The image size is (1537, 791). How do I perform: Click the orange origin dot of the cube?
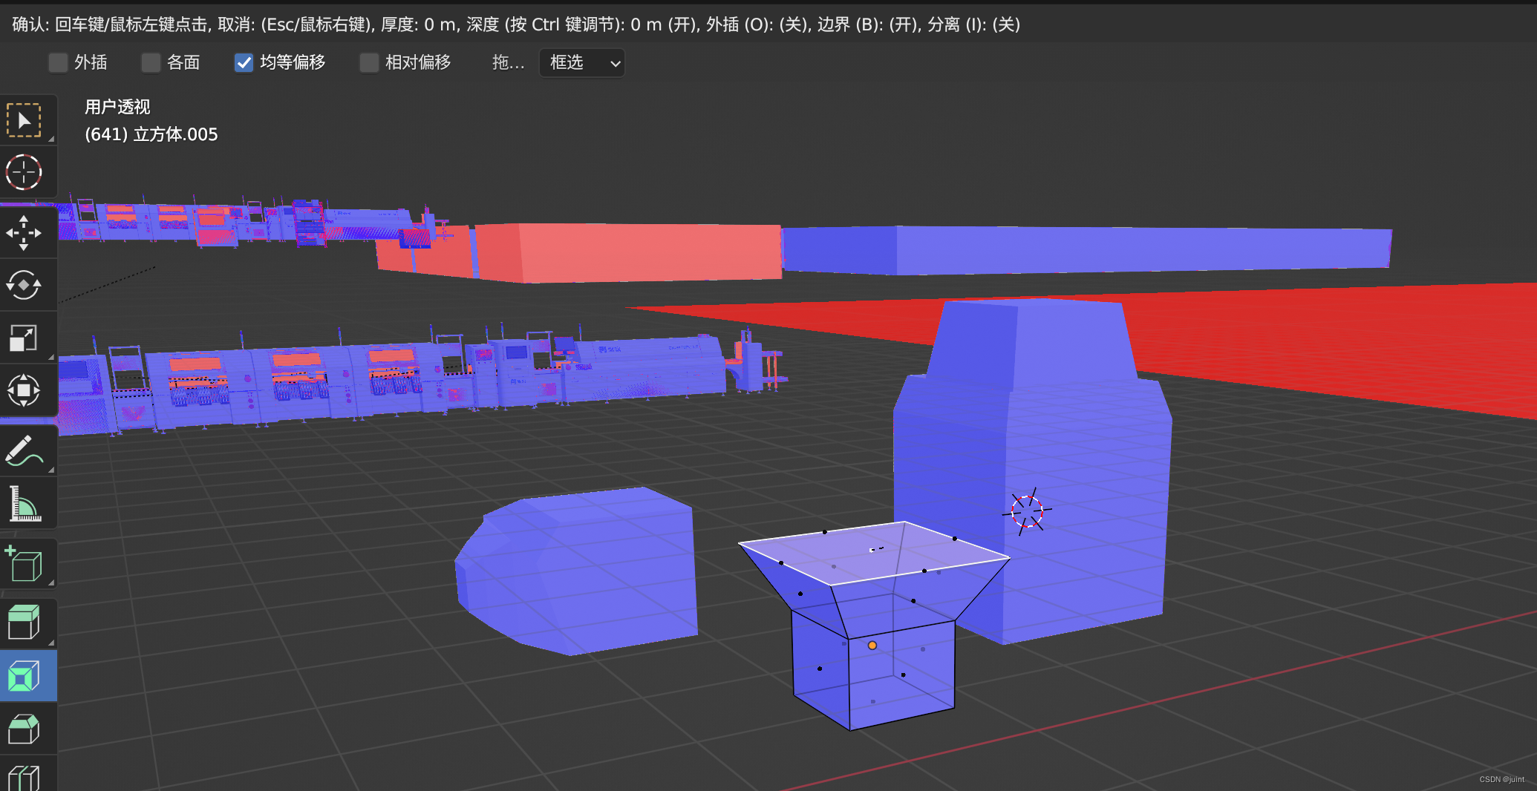tap(872, 646)
